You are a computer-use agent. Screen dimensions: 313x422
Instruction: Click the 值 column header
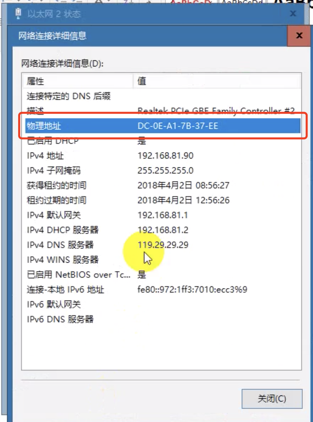pos(217,81)
